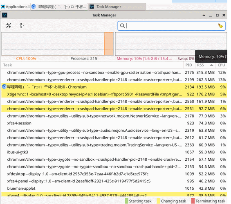Viewport: 231px width, 204px height.
Task: Open the settings wrench-and-screwdriver icon
Action: coord(9,26)
